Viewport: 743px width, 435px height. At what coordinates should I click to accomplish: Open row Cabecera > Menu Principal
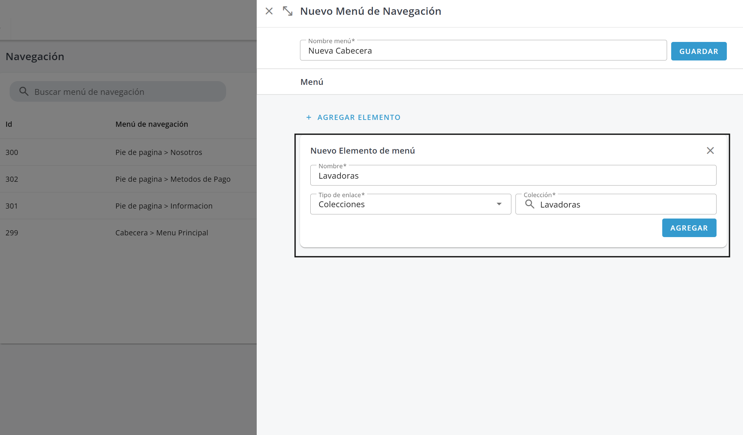point(162,233)
